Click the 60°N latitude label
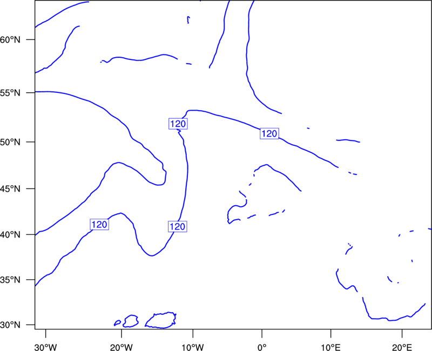The width and height of the screenshot is (432, 351). (x=10, y=40)
